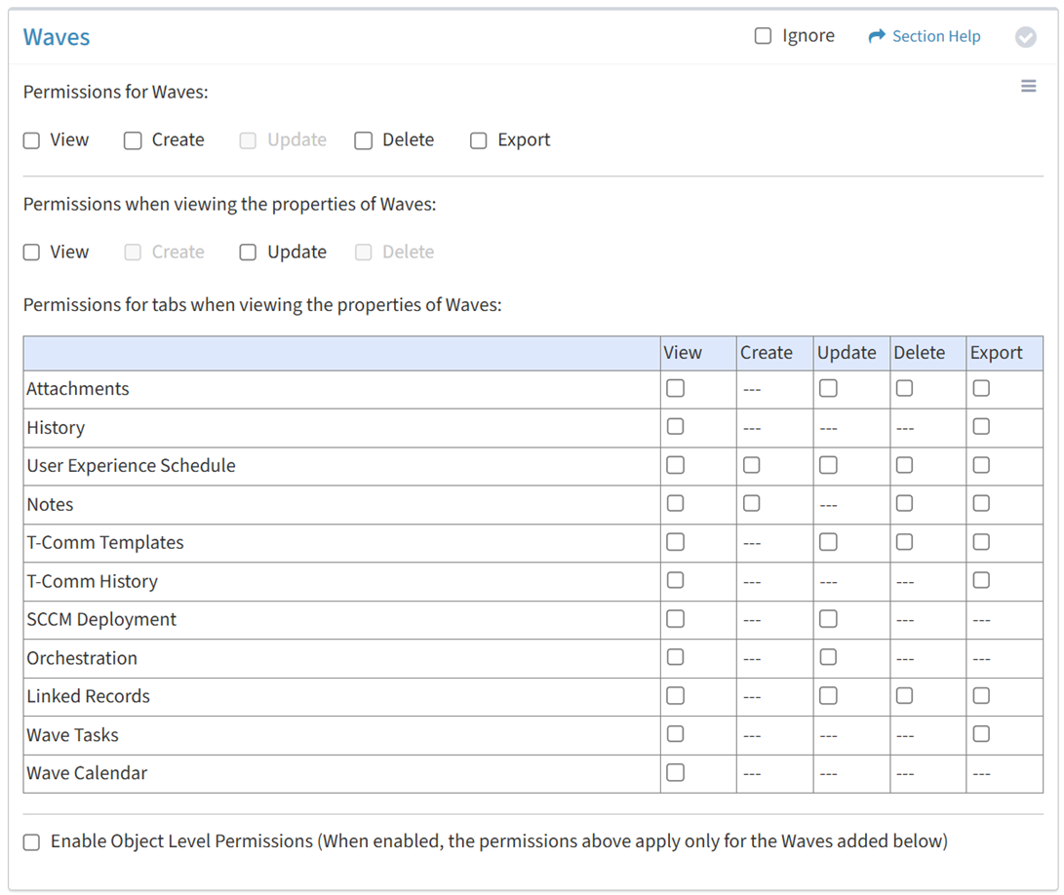Check Delete for Linked Records

coord(905,696)
